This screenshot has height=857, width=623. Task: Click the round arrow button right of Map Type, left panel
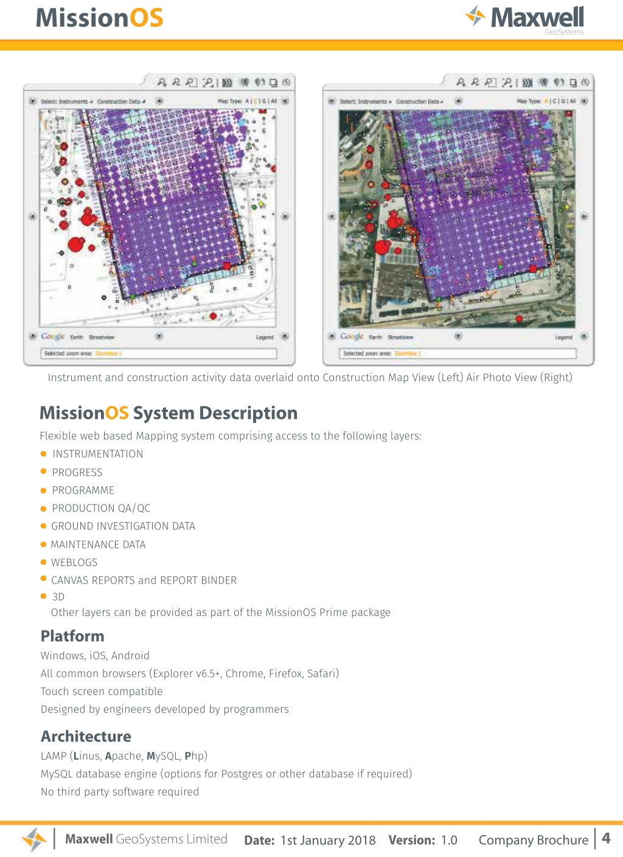pos(285,101)
